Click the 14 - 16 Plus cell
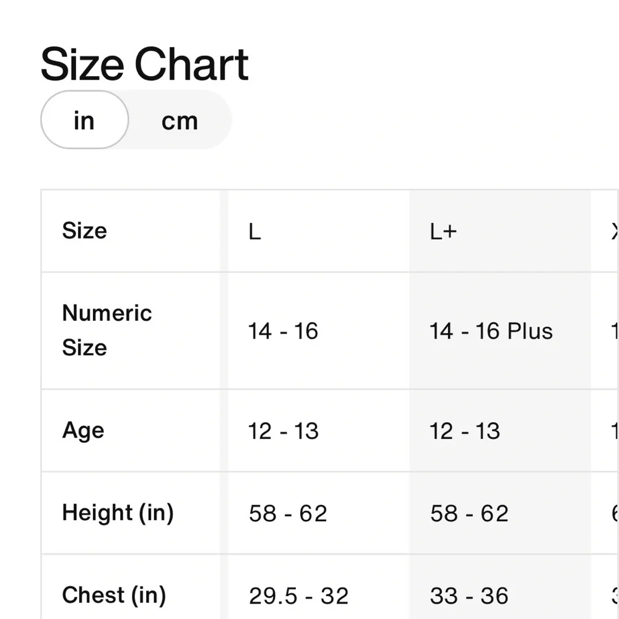This screenshot has width=619, height=619. click(x=491, y=331)
